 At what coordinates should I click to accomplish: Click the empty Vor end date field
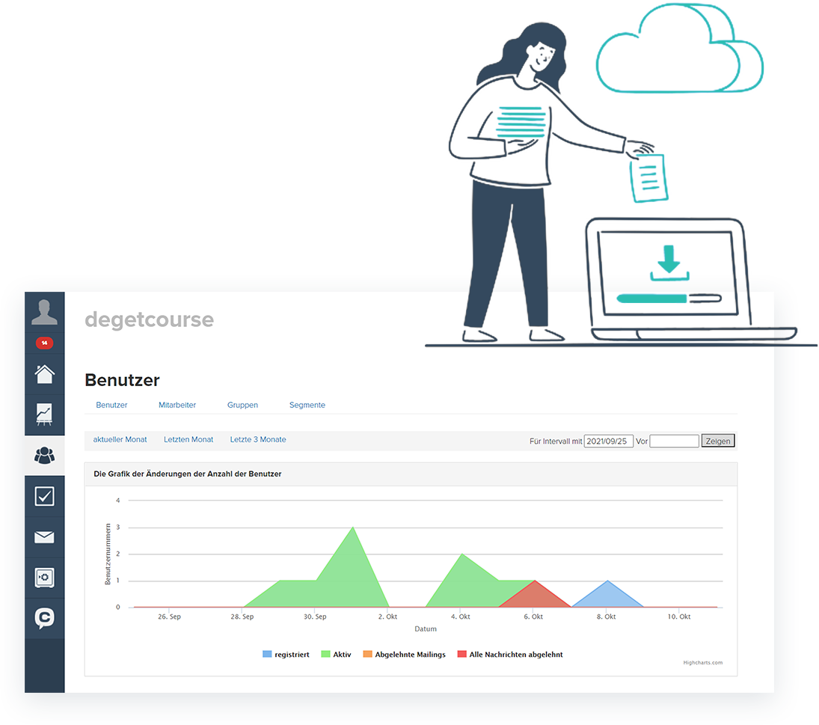click(674, 441)
